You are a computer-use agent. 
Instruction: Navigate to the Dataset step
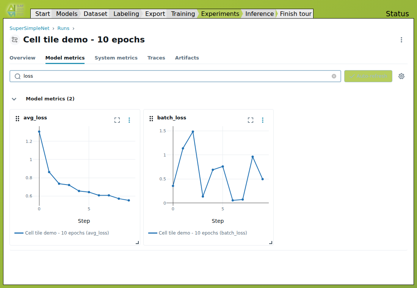[x=95, y=14]
